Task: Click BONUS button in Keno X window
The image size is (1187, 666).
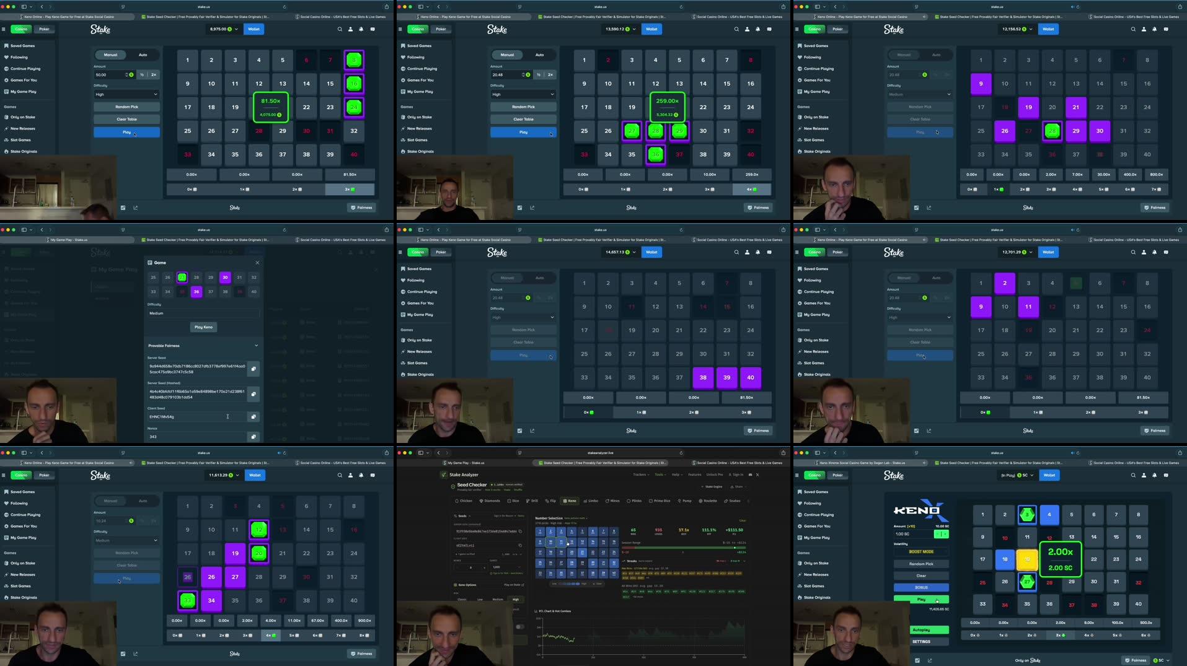Action: click(x=921, y=587)
